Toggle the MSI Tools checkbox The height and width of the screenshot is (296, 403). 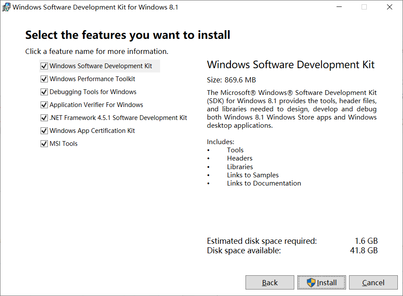[x=44, y=144]
